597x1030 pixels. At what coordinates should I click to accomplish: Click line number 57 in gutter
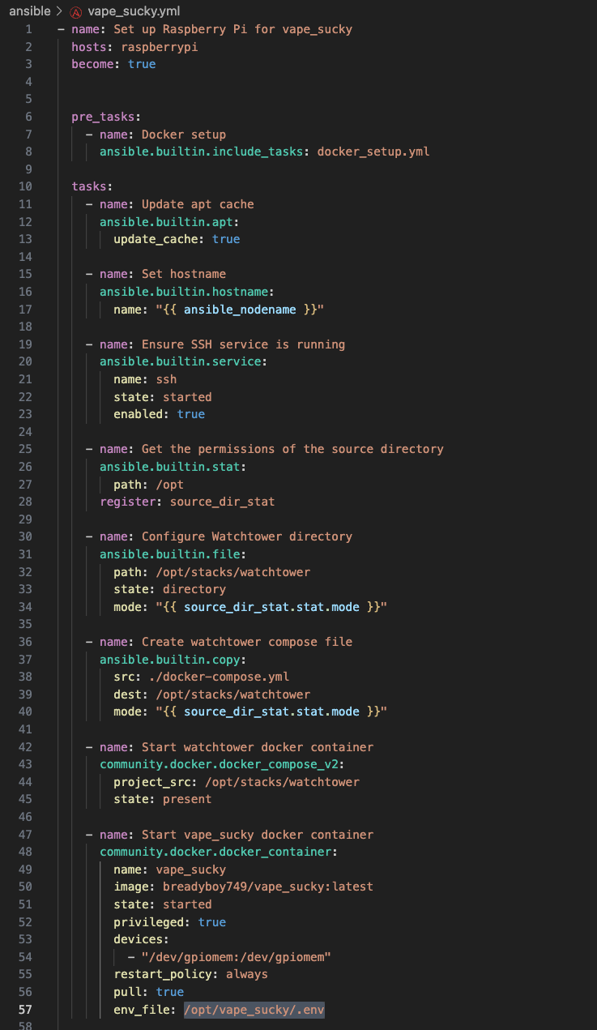[25, 1010]
